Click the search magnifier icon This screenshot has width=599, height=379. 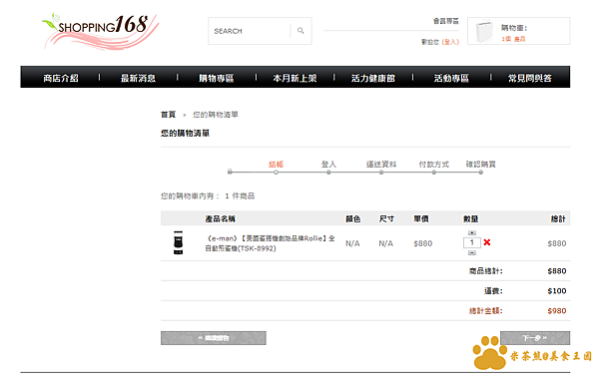tap(300, 31)
